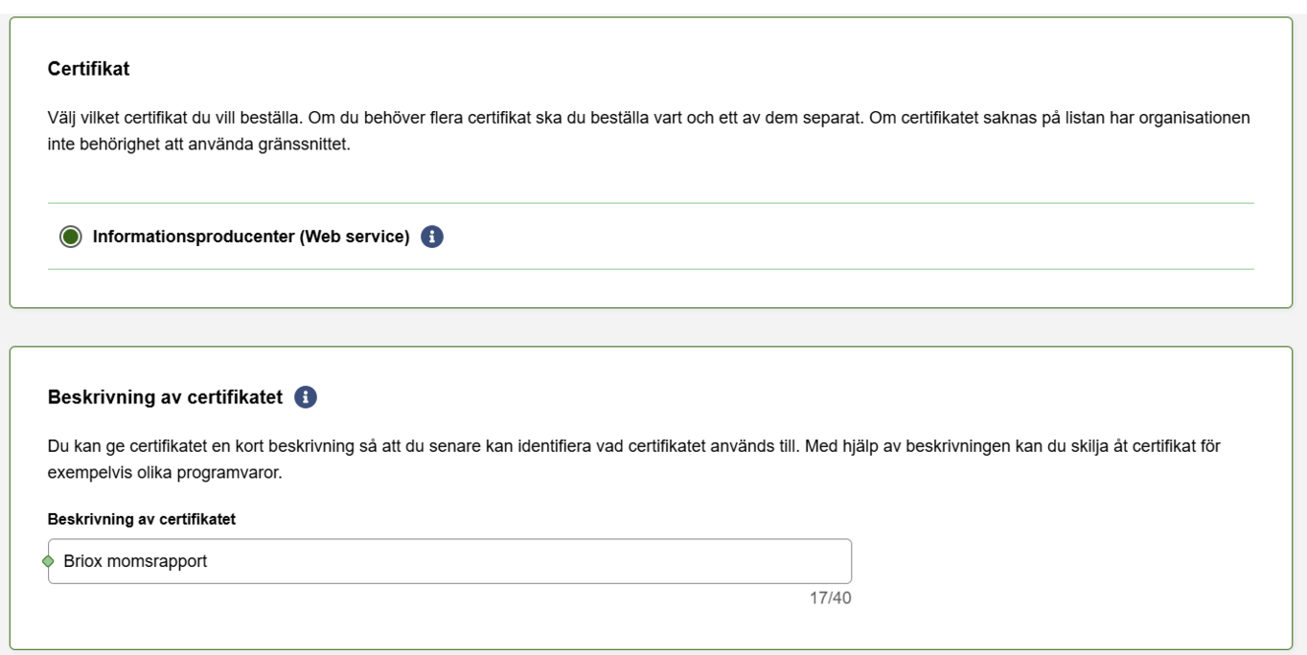Click the "Du kan ge certifikatet" help paragraph
This screenshot has width=1307, height=655.
click(x=632, y=446)
